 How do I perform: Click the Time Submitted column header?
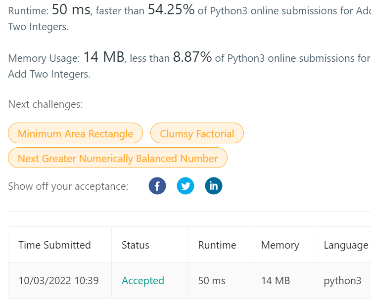click(54, 245)
